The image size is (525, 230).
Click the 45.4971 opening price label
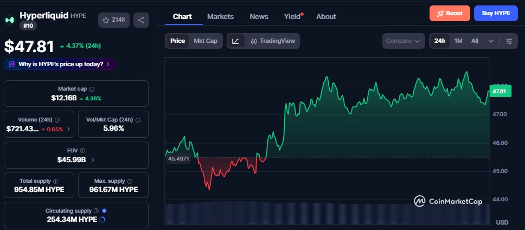[x=178, y=159]
